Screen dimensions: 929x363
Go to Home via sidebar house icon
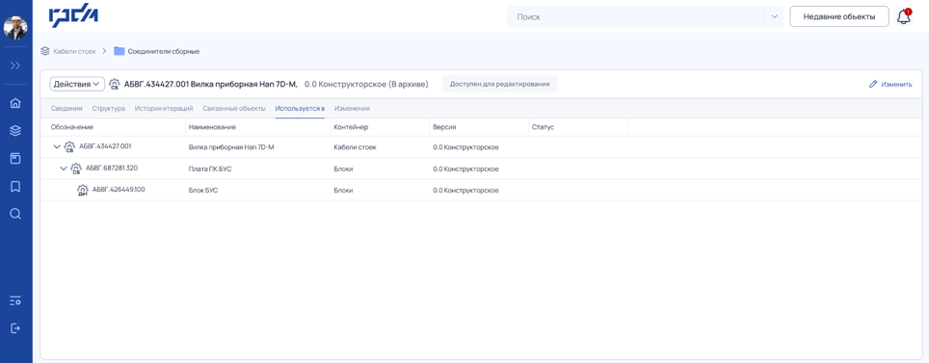(15, 103)
